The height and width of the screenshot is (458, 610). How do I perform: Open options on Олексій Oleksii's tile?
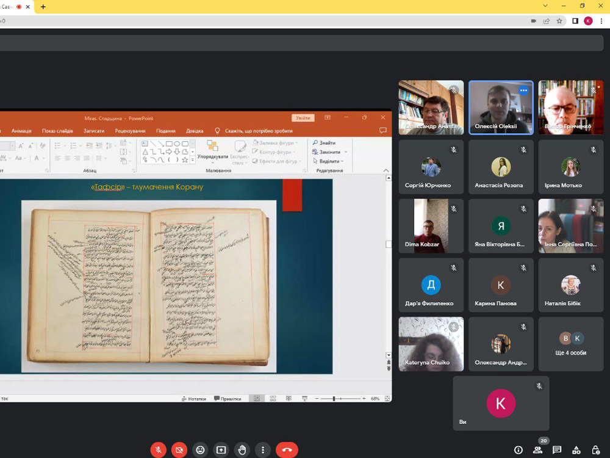(523, 90)
